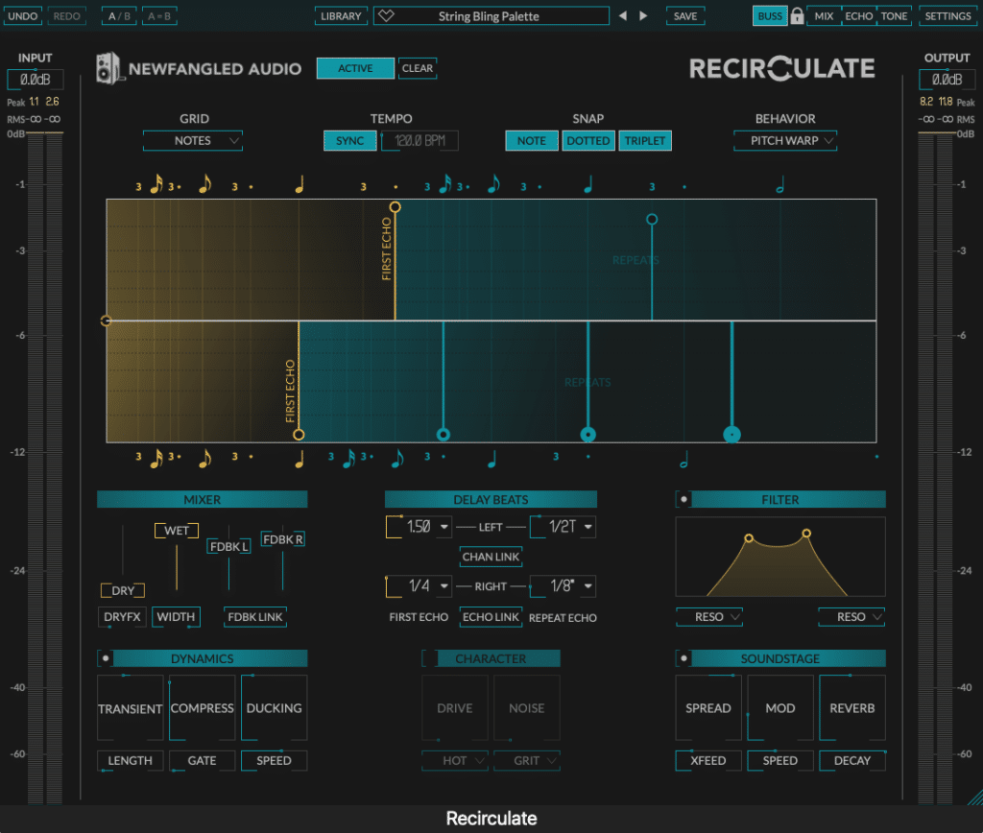The width and height of the screenshot is (983, 833).
Task: Open the left RESO filter dropdown
Action: [708, 617]
